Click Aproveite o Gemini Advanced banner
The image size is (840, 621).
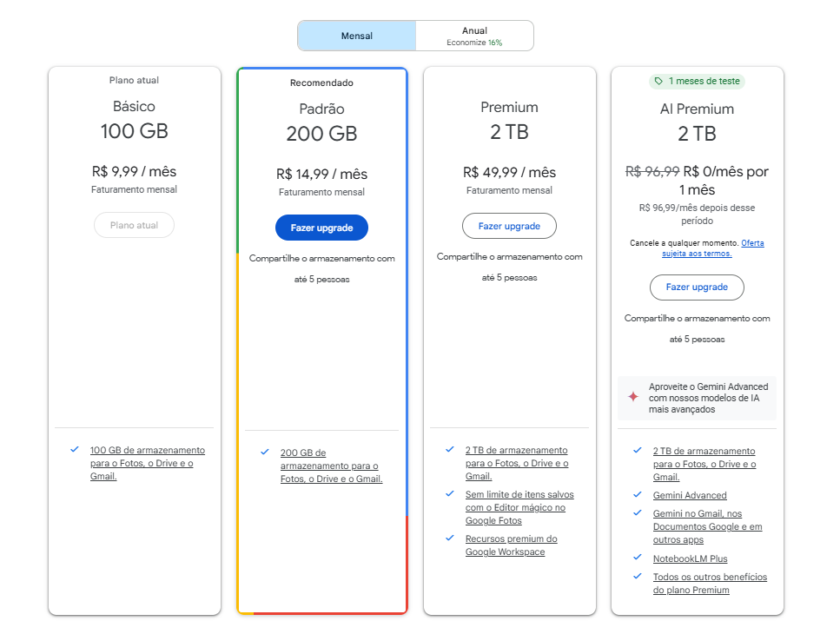[x=697, y=398]
